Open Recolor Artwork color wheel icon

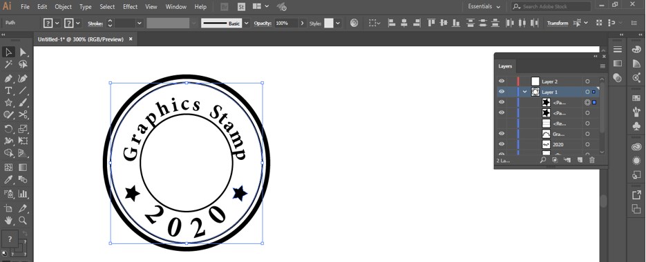click(354, 23)
